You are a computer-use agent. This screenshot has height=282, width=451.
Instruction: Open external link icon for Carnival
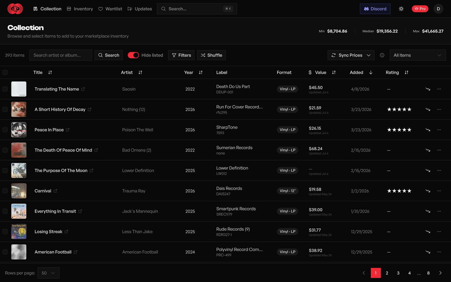pyautogui.click(x=55, y=191)
